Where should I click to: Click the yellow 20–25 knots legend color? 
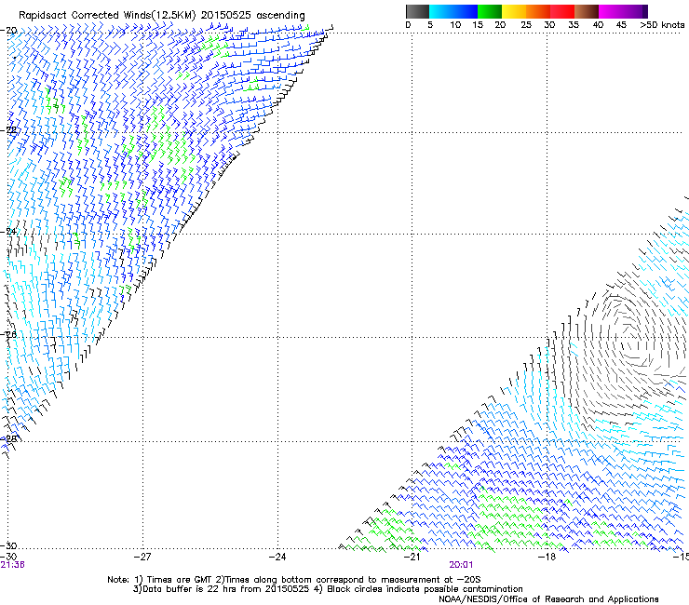pos(514,11)
